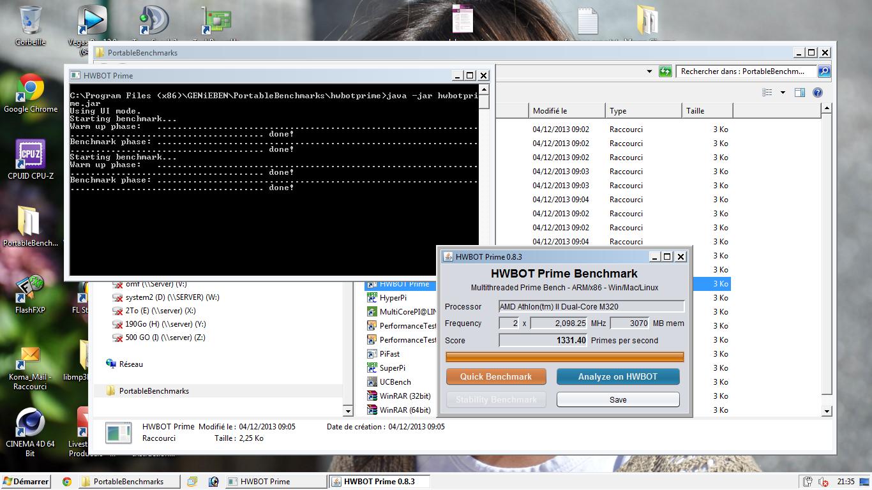Image resolution: width=872 pixels, height=490 pixels.
Task: Open the Corbeille recycle bin icon
Action: click(x=30, y=26)
